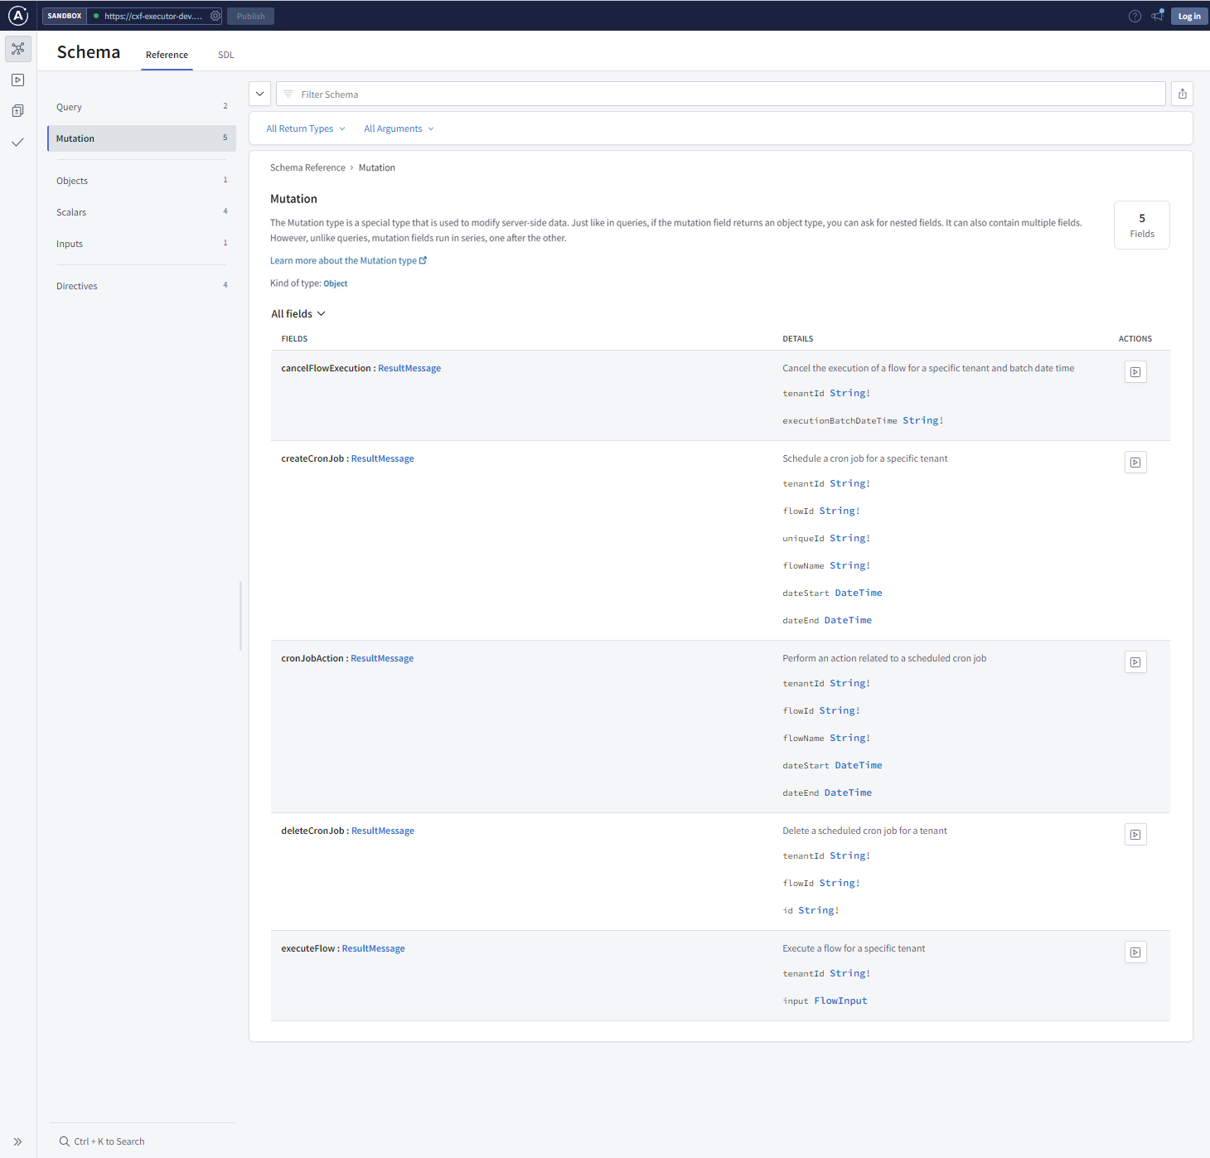Open All Arguments dropdown
Image resolution: width=1210 pixels, height=1158 pixels.
399,128
